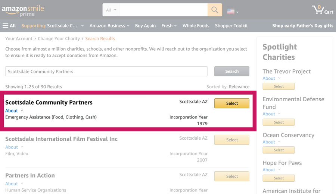The image size is (336, 194).
Task: Click Ocean Conservancy heading
Action: [x=289, y=135]
